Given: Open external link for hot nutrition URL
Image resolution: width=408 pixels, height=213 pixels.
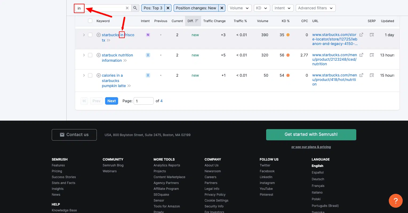Looking at the screenshot, I should [361, 75].
